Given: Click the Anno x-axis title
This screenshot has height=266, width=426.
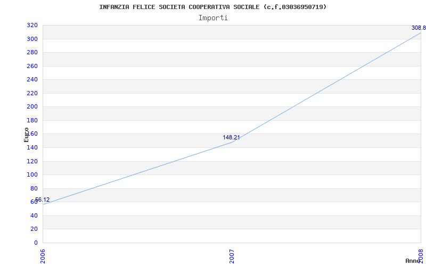Looking at the screenshot, I should point(413,261).
